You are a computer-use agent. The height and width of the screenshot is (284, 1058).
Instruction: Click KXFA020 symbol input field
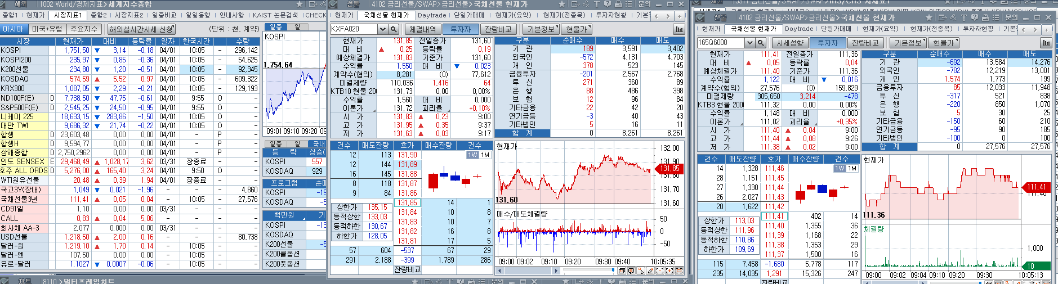(354, 29)
